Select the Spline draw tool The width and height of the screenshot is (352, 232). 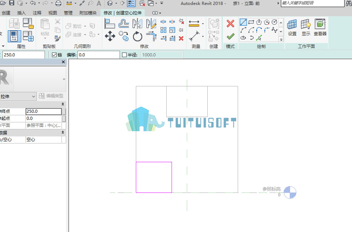(x=274, y=30)
